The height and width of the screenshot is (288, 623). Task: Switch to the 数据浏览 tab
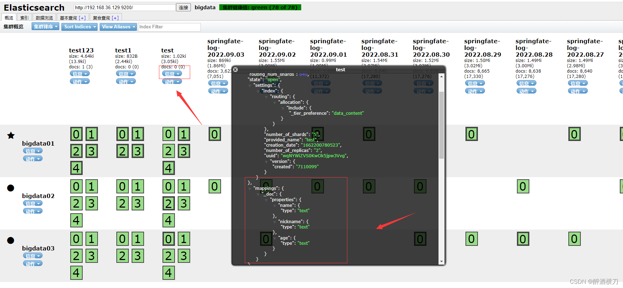pos(44,18)
